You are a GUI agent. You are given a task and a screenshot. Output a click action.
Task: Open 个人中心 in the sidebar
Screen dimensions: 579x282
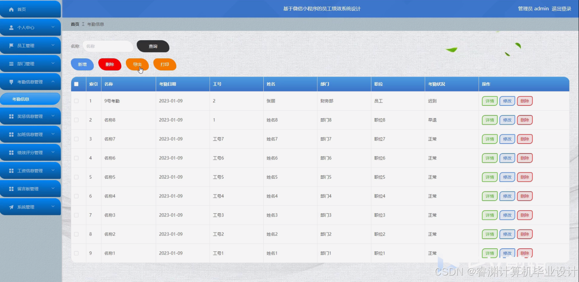[x=30, y=27]
